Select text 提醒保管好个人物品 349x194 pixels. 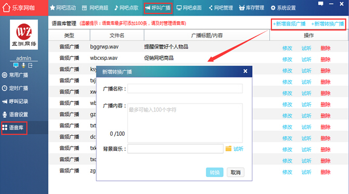click(166, 47)
